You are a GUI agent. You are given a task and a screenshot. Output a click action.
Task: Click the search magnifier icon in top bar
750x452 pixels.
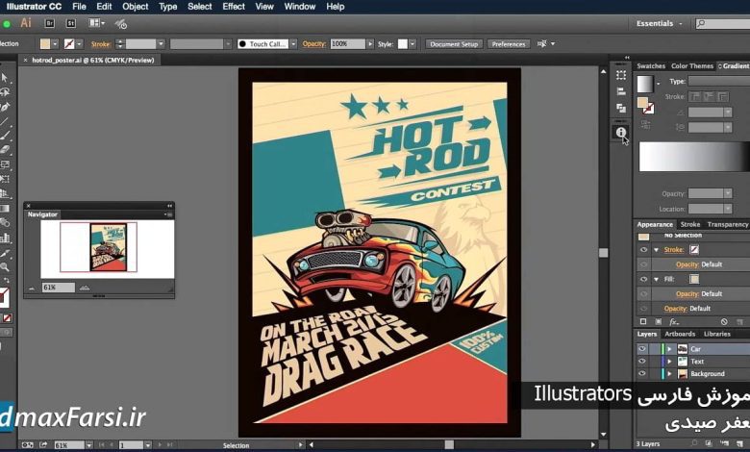(701, 23)
